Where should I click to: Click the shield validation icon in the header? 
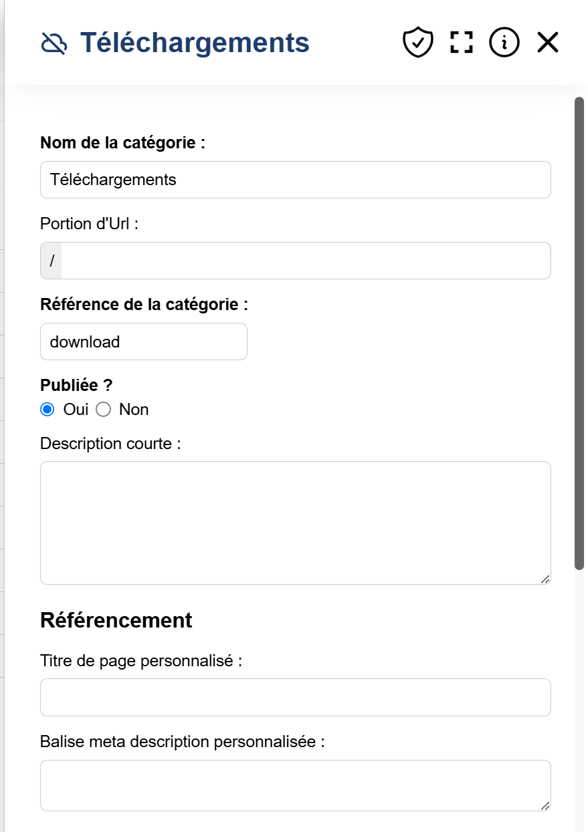417,41
